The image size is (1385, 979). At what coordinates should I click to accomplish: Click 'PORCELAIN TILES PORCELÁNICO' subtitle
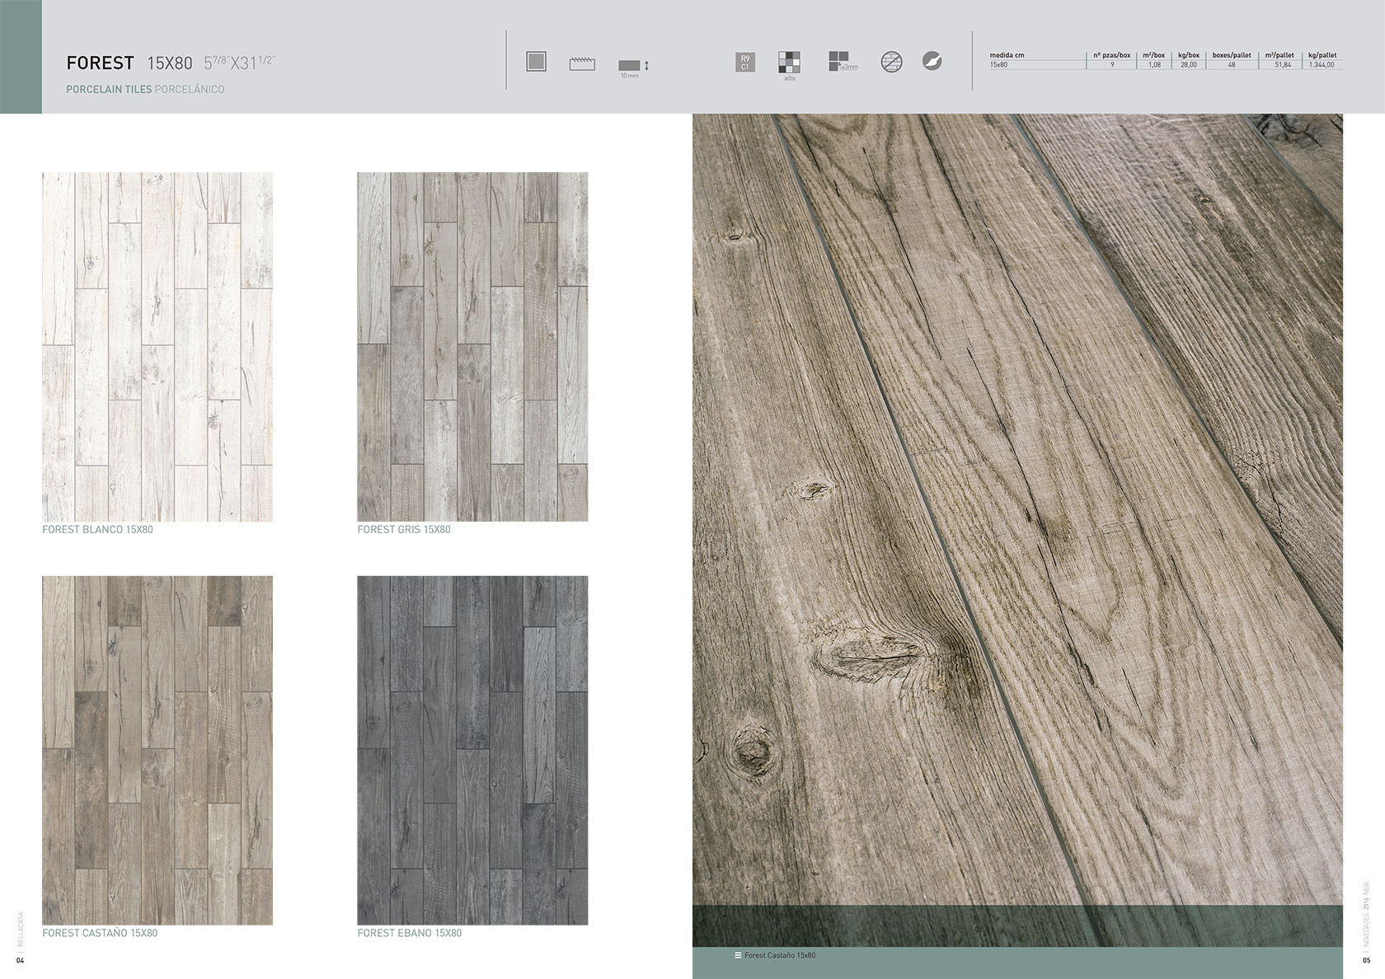[145, 89]
